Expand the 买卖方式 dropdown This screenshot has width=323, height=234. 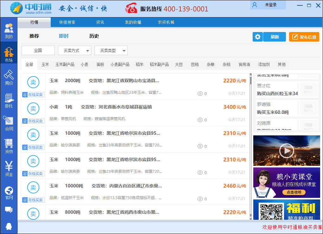point(74,50)
